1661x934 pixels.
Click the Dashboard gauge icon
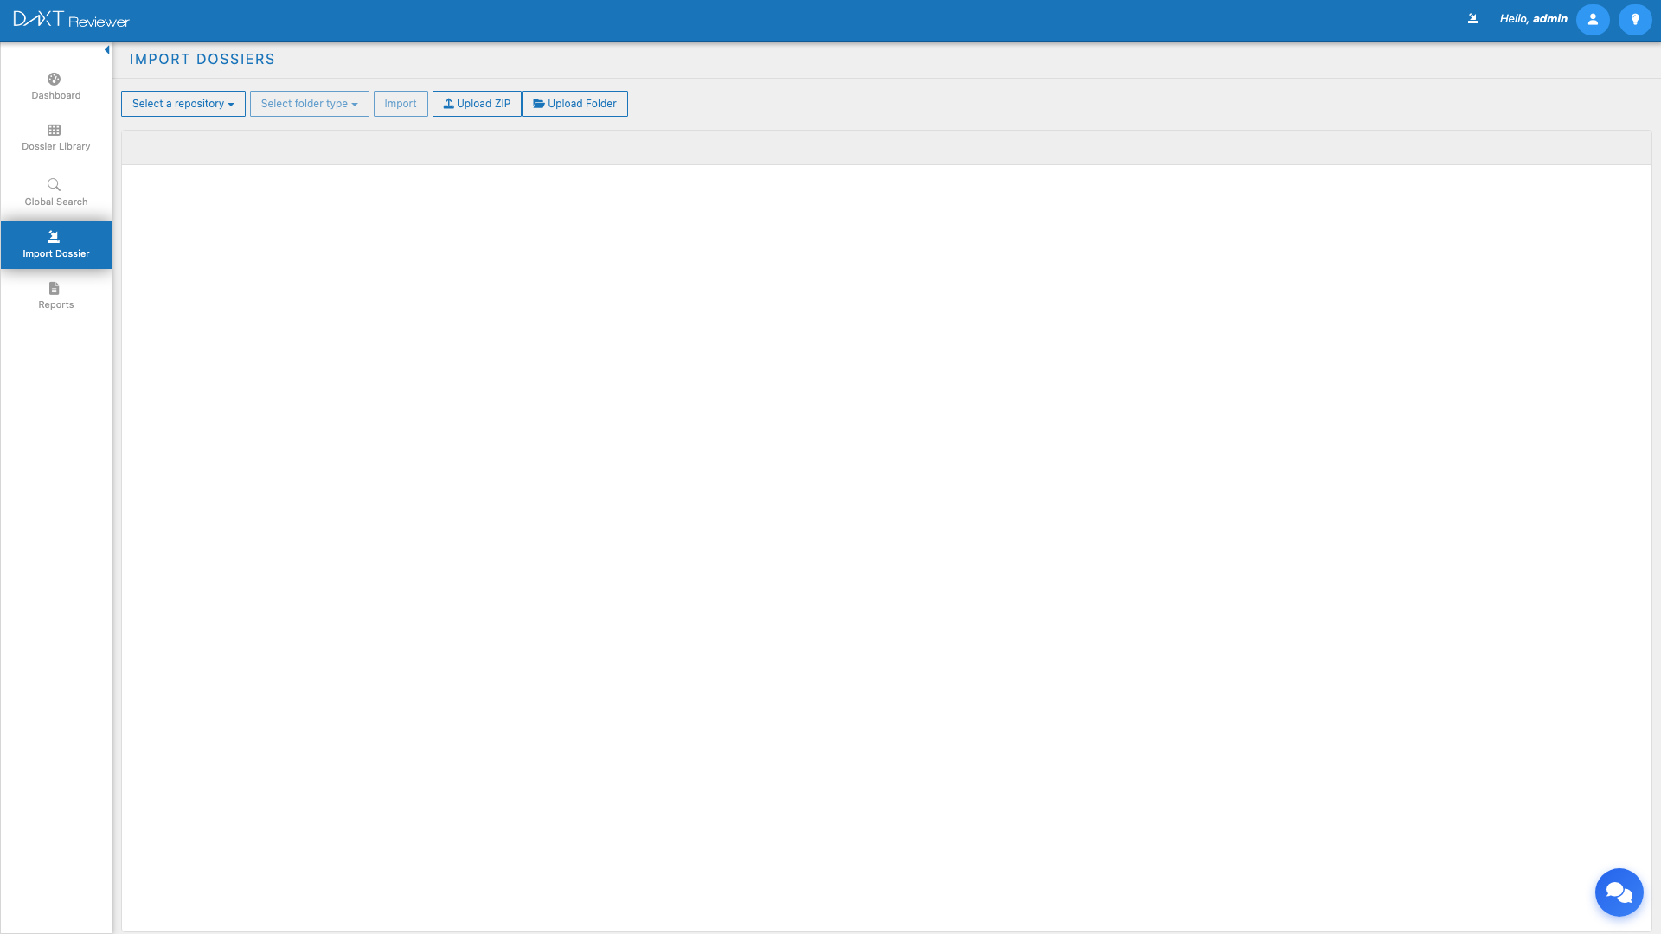(x=55, y=80)
